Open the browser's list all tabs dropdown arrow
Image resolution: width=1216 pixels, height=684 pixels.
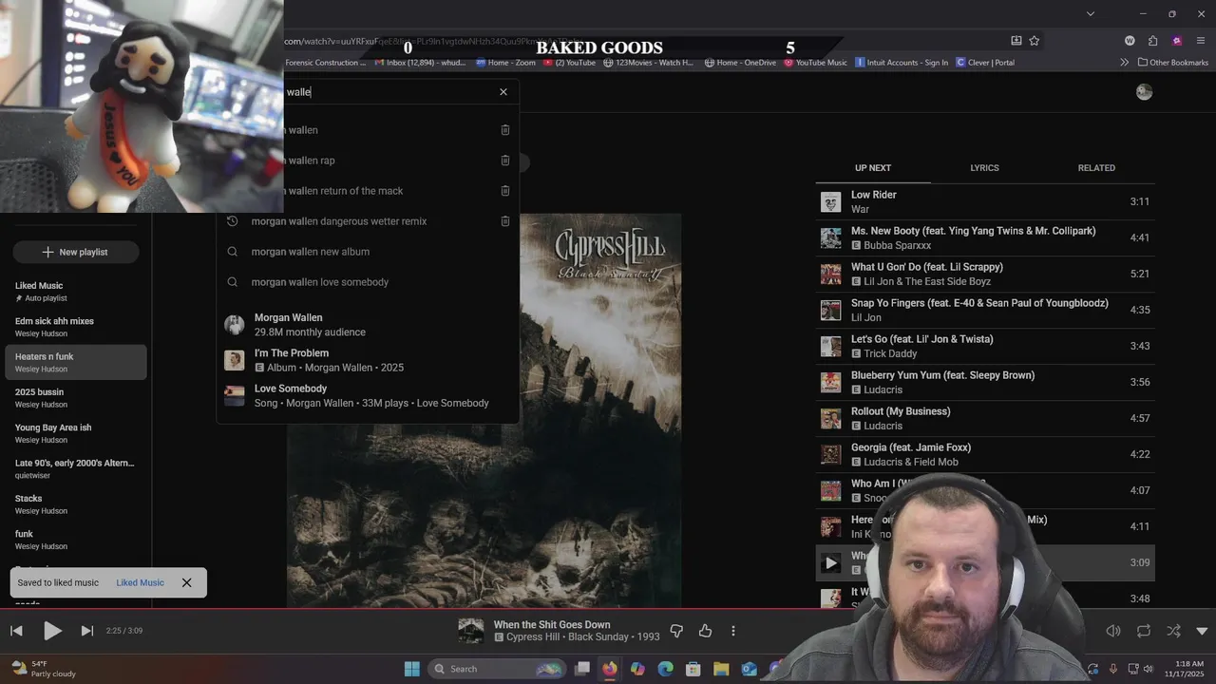(x=1091, y=14)
